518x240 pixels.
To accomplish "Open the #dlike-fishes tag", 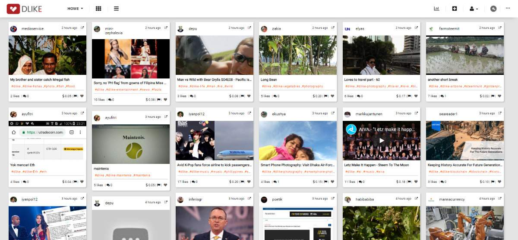I will 32,86.
